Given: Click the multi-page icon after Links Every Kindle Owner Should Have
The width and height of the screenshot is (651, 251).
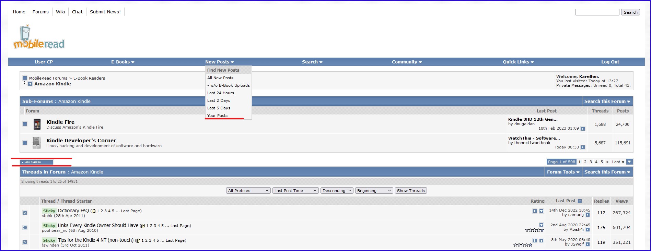Looking at the screenshot, I should click(x=143, y=226).
